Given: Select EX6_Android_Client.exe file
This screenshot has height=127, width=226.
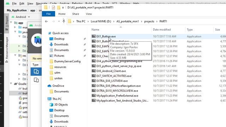Looking at the screenshot, I should (111, 71).
